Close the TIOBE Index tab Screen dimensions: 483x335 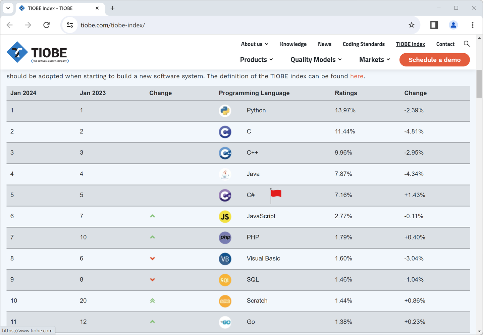tap(97, 8)
